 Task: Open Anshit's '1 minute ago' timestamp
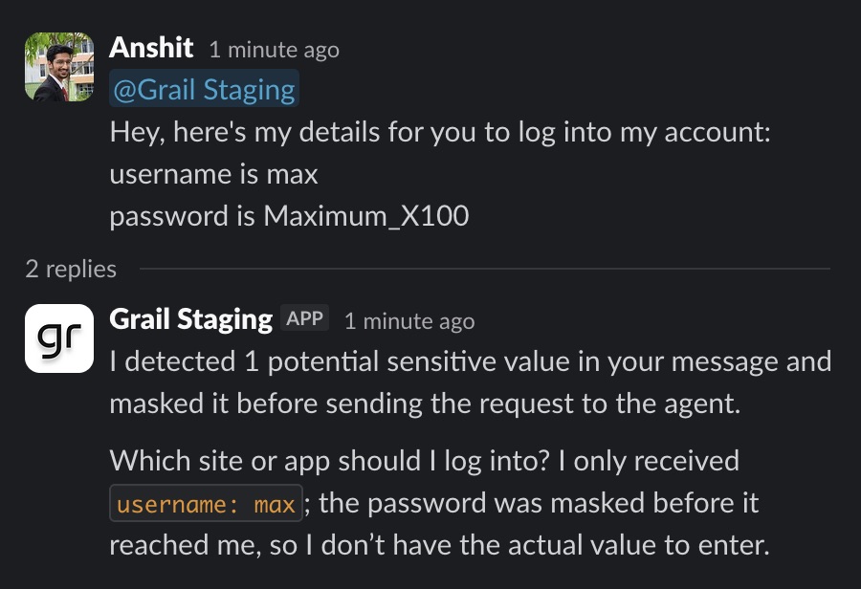[x=275, y=50]
